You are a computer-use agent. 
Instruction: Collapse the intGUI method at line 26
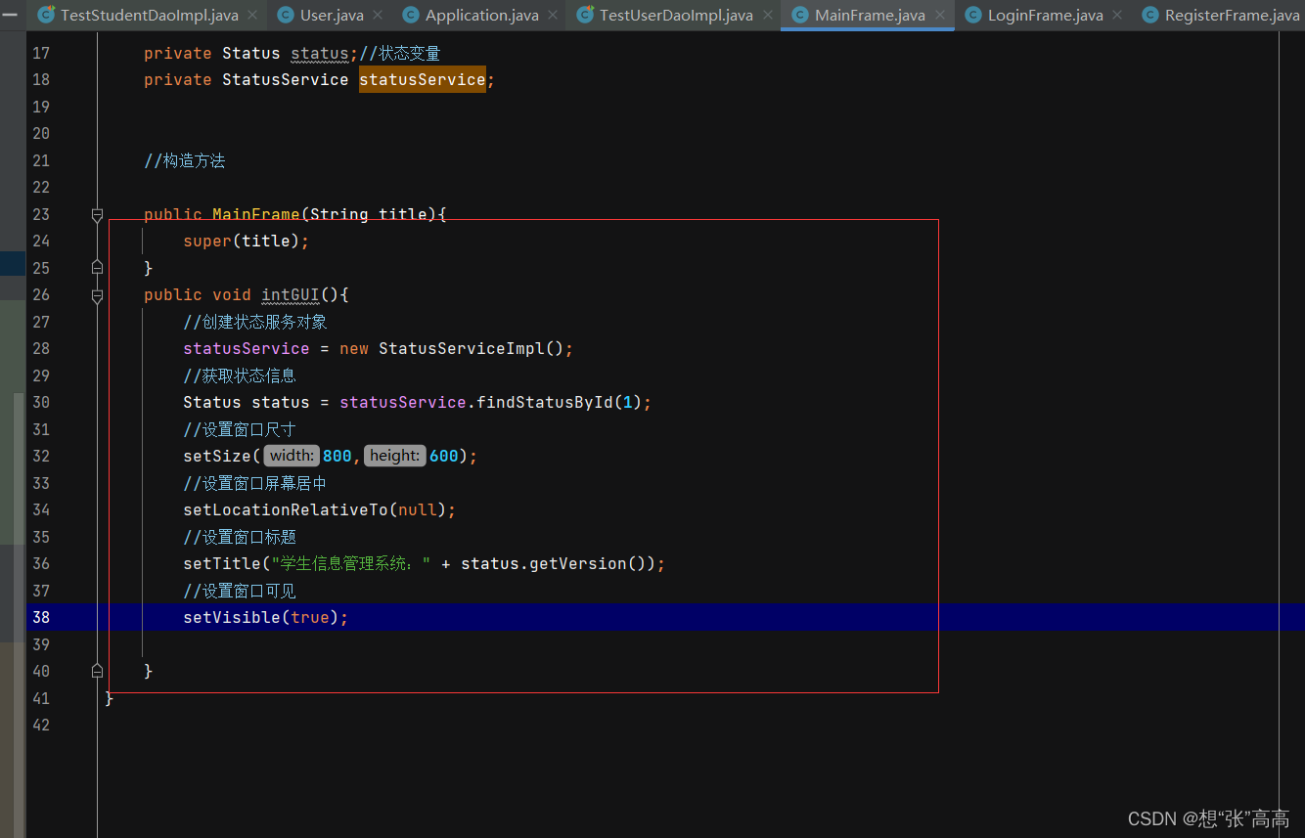[97, 294]
